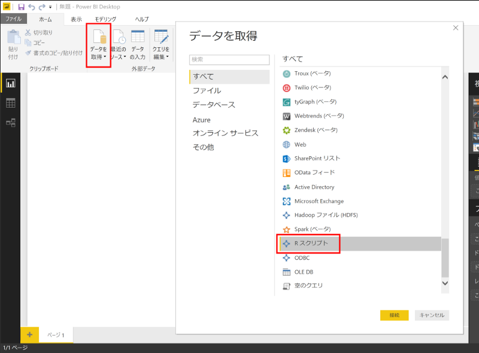Switch to Relationships view in left sidebar
The width and height of the screenshot is (479, 353).
(x=11, y=123)
